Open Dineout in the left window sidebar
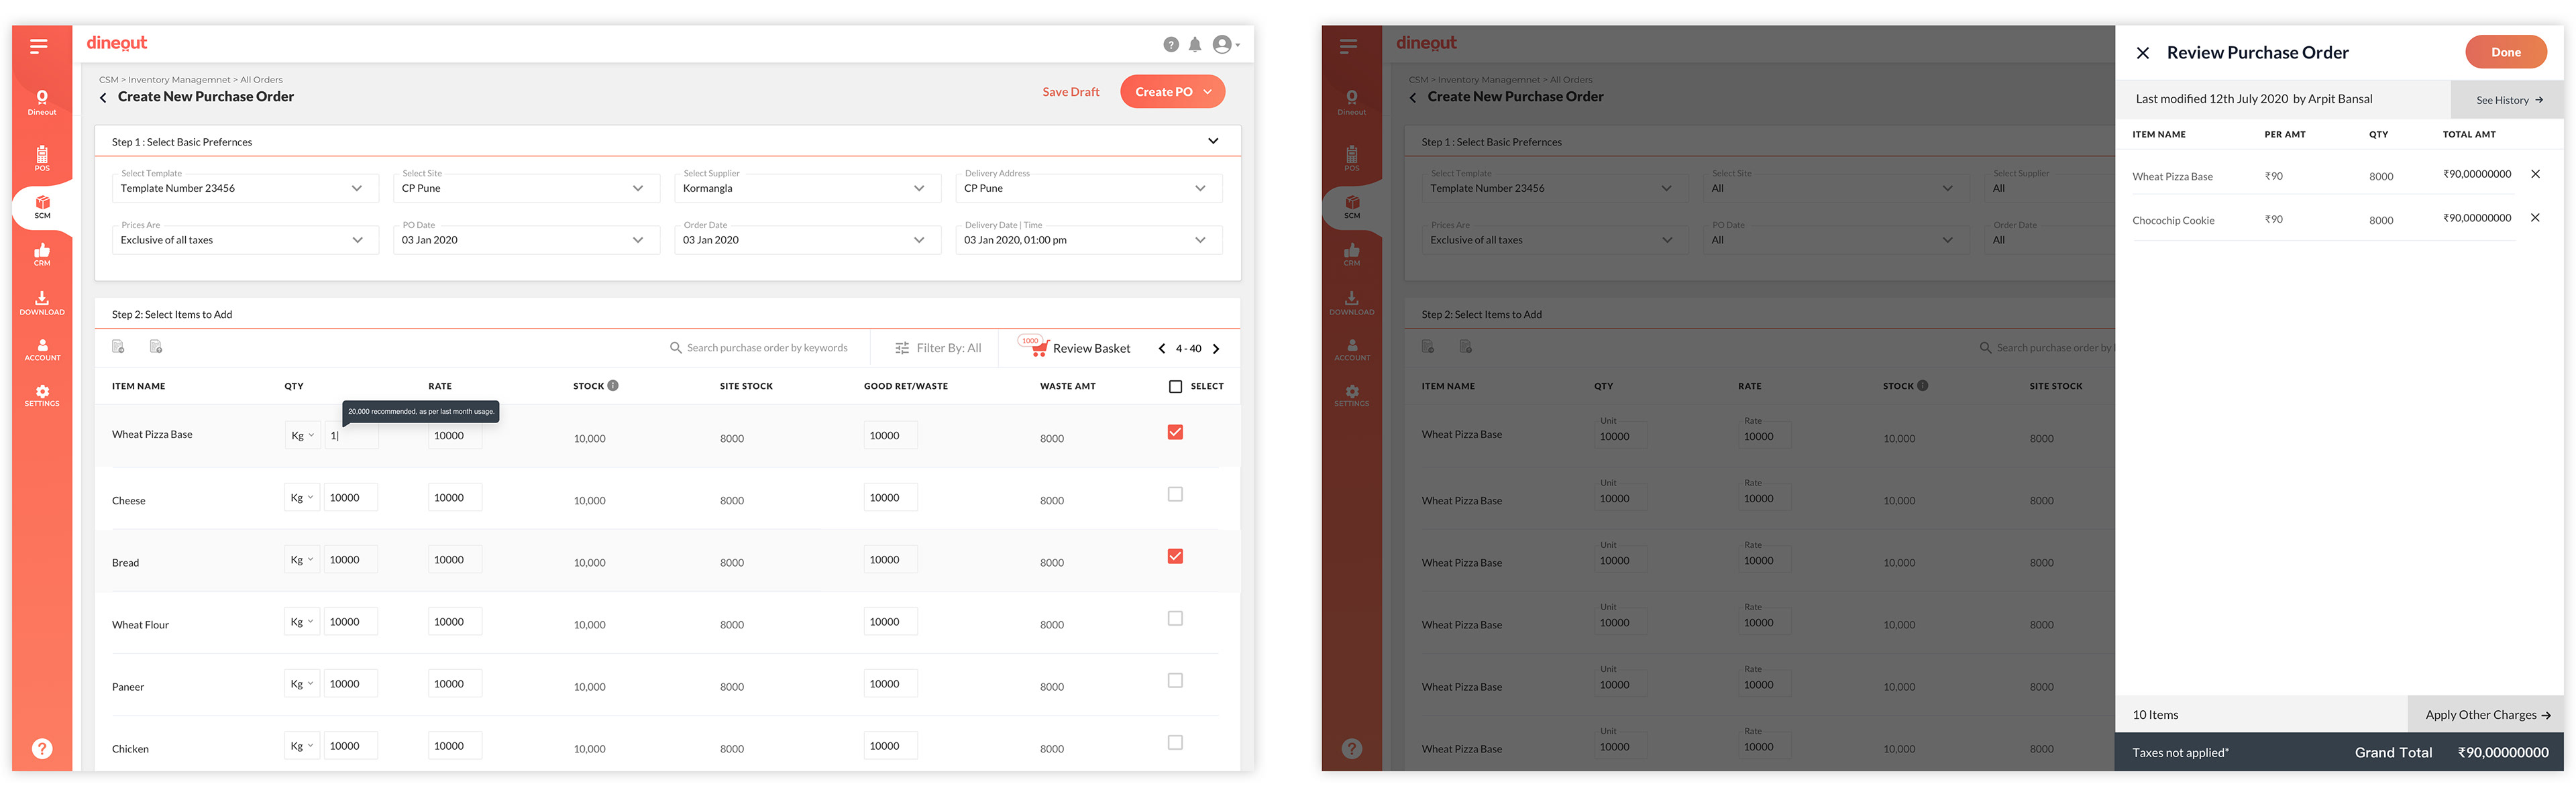The width and height of the screenshot is (2576, 794). click(x=42, y=103)
